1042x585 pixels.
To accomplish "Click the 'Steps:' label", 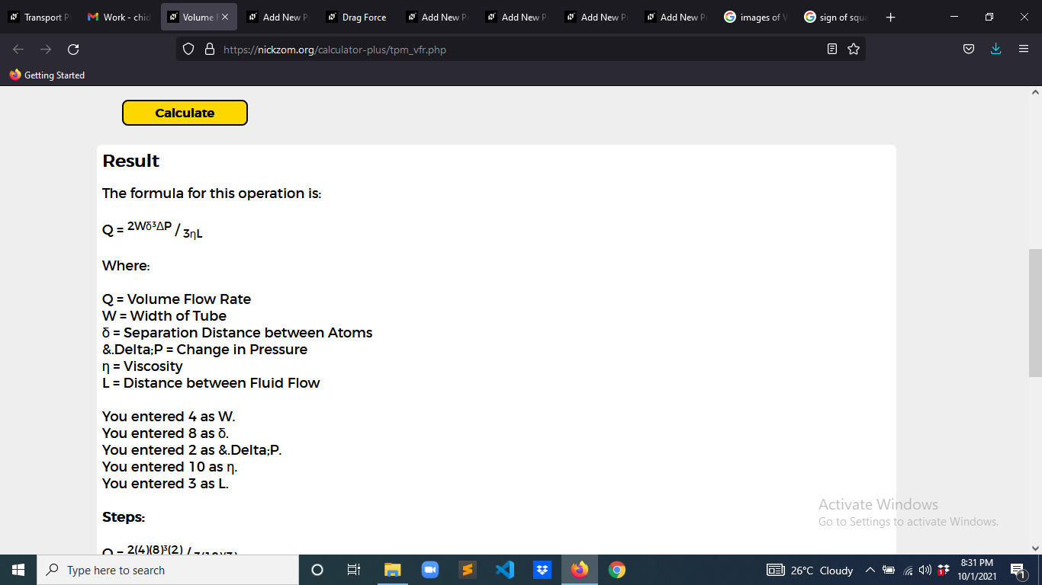I will (x=124, y=517).
